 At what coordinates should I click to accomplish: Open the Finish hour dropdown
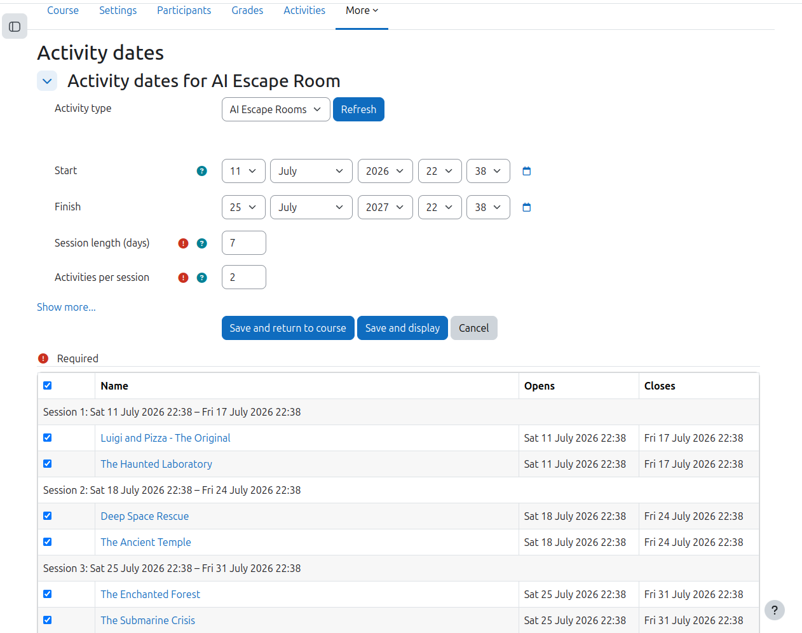tap(440, 207)
